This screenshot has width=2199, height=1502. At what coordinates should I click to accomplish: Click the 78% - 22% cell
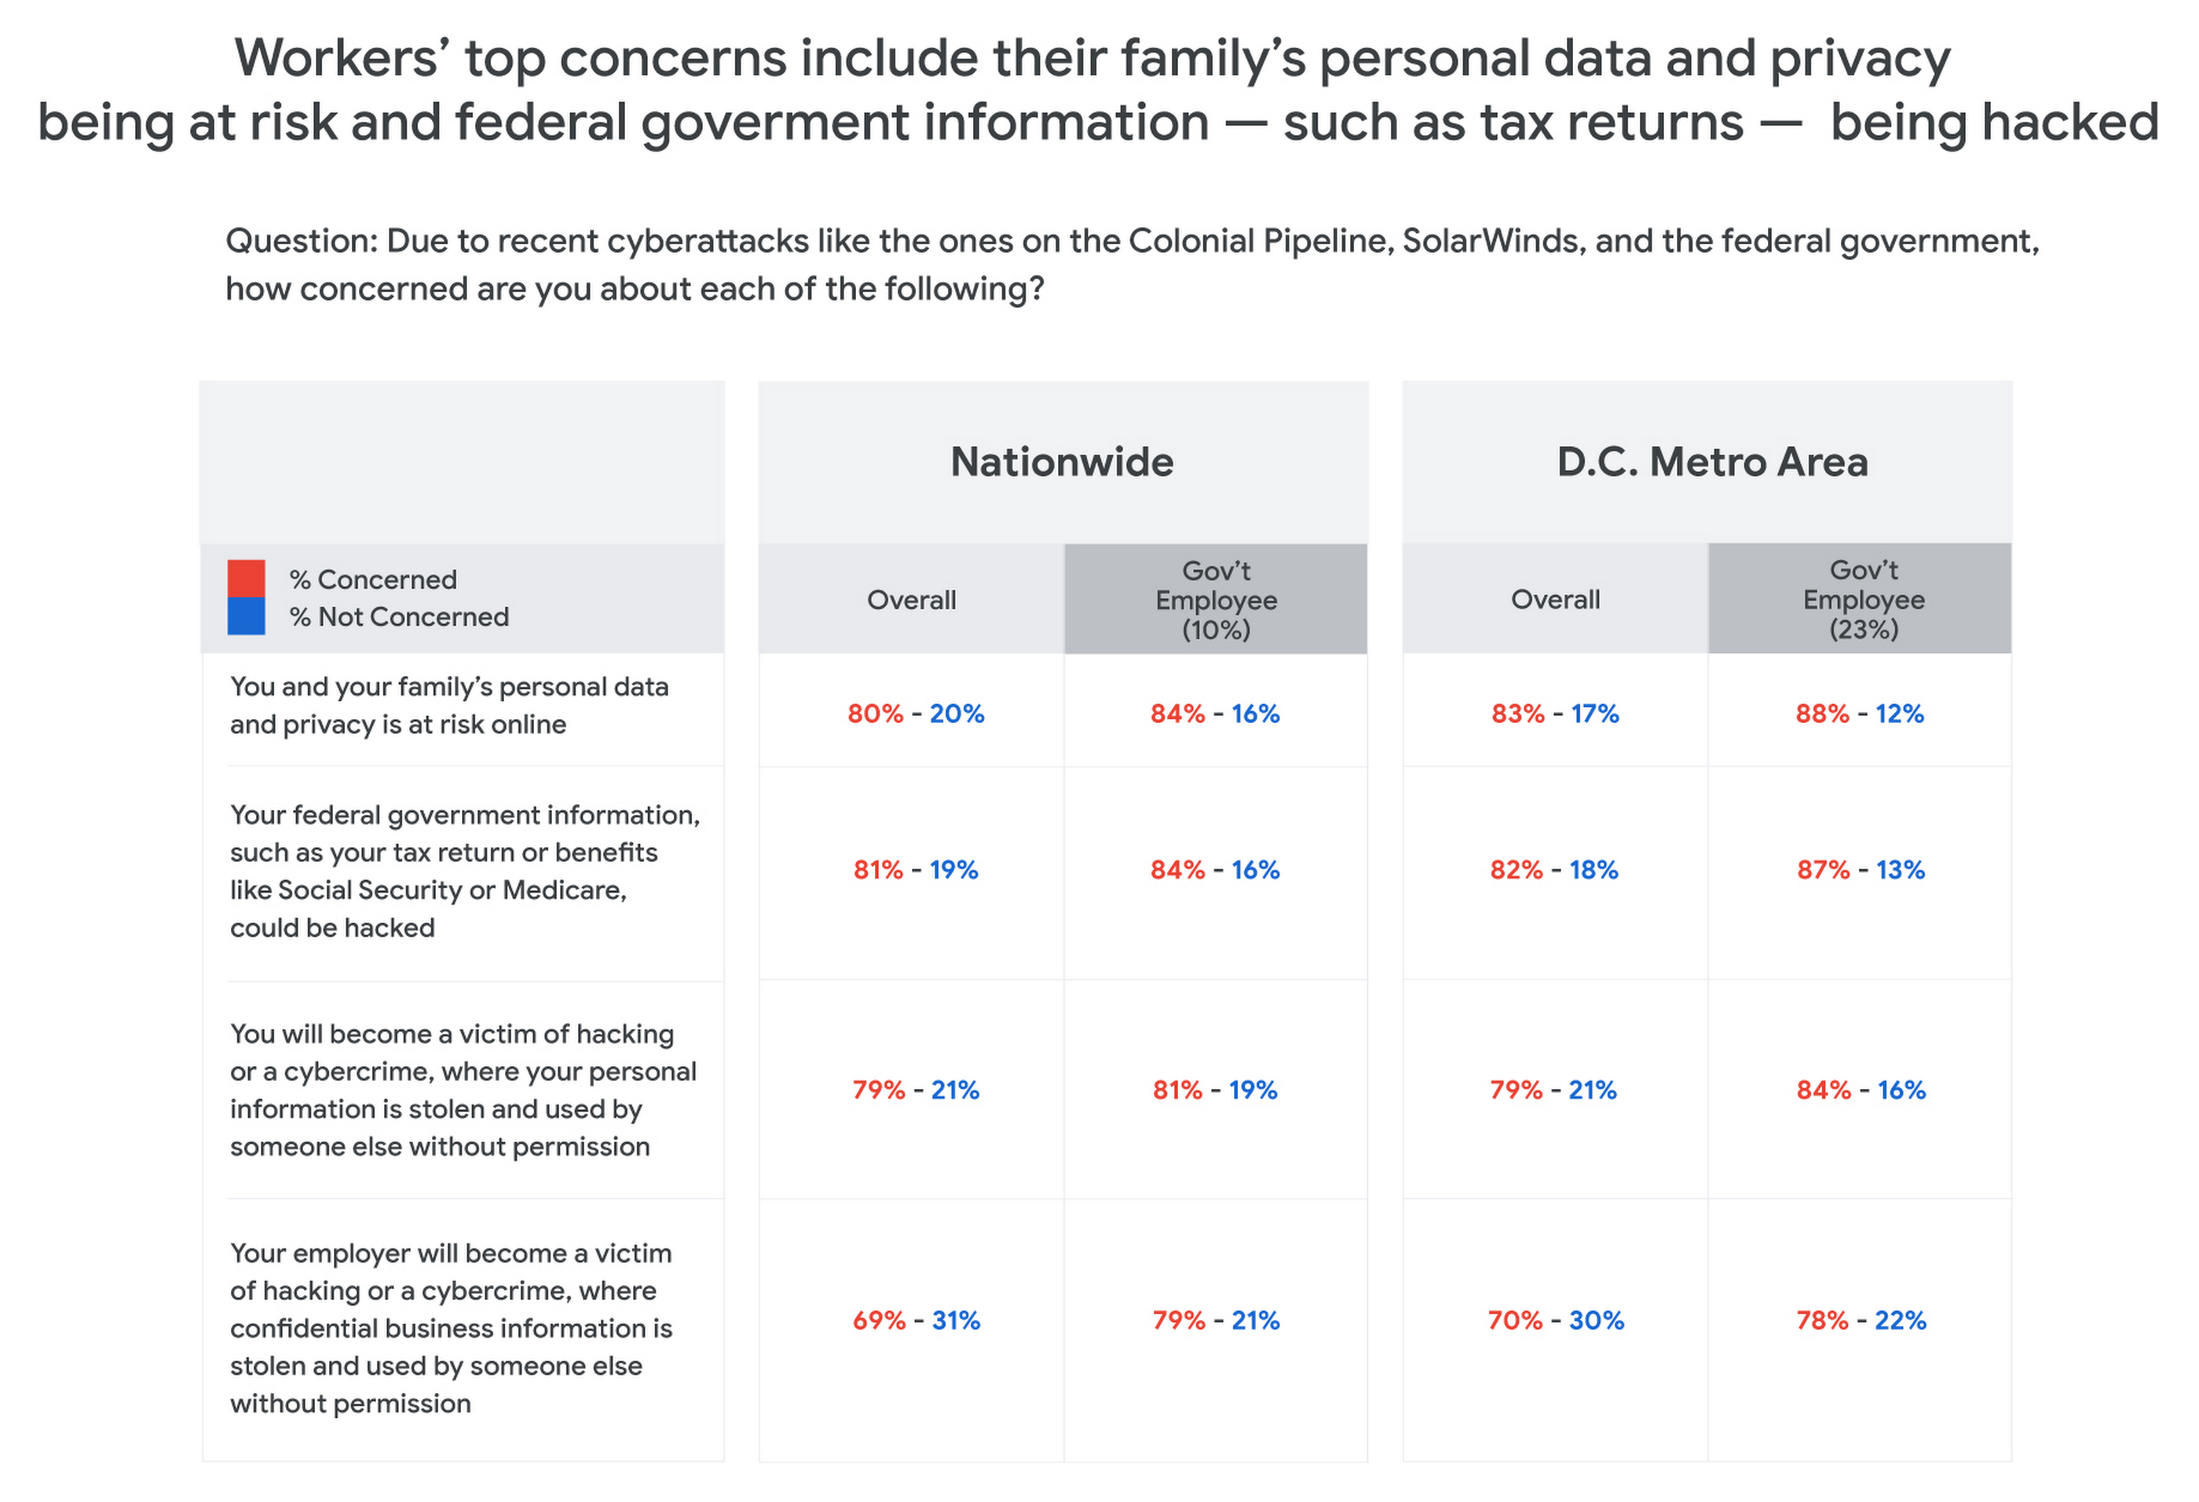pos(1861,1320)
